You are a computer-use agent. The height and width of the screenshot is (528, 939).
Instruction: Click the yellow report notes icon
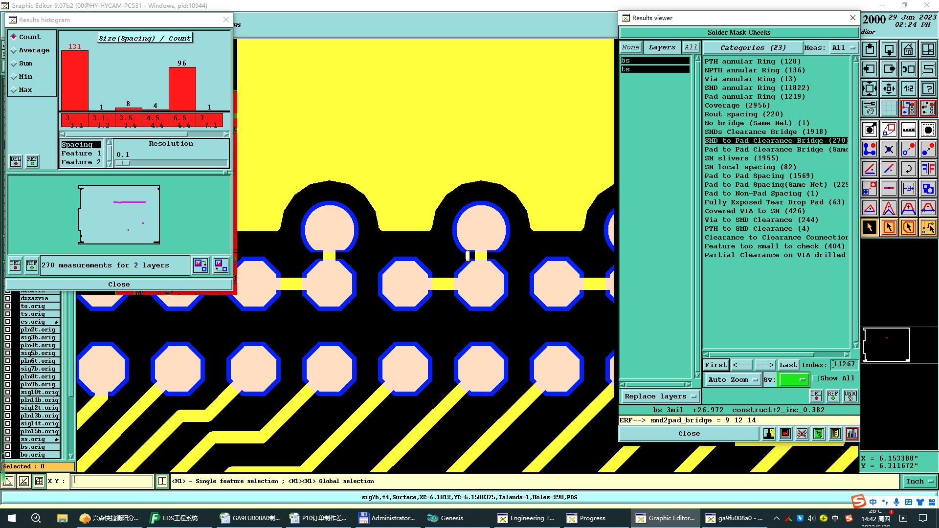835,434
